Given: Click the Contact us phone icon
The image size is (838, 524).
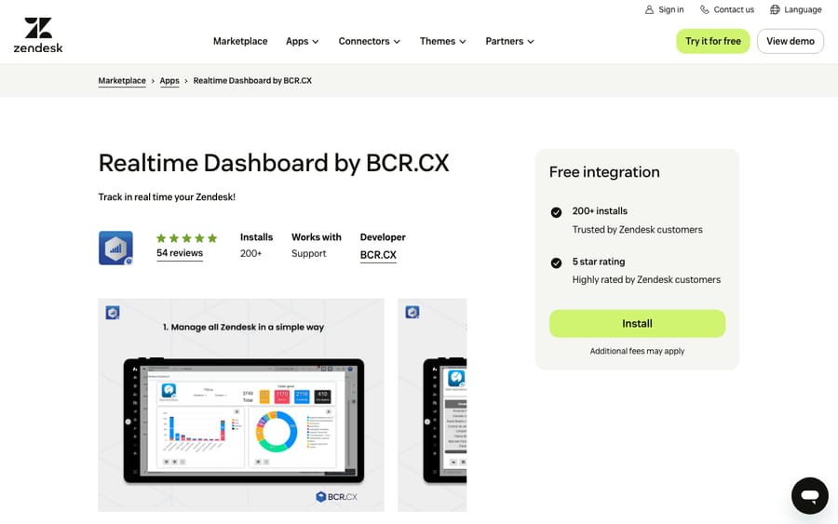Looking at the screenshot, I should click(705, 9).
